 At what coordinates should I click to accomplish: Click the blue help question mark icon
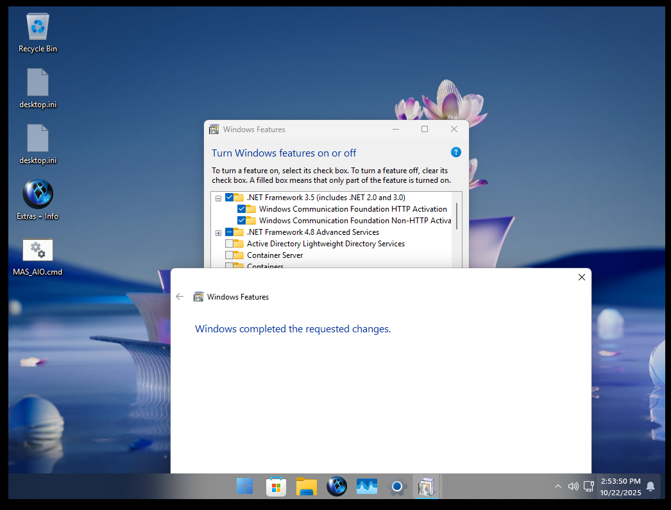pyautogui.click(x=455, y=152)
